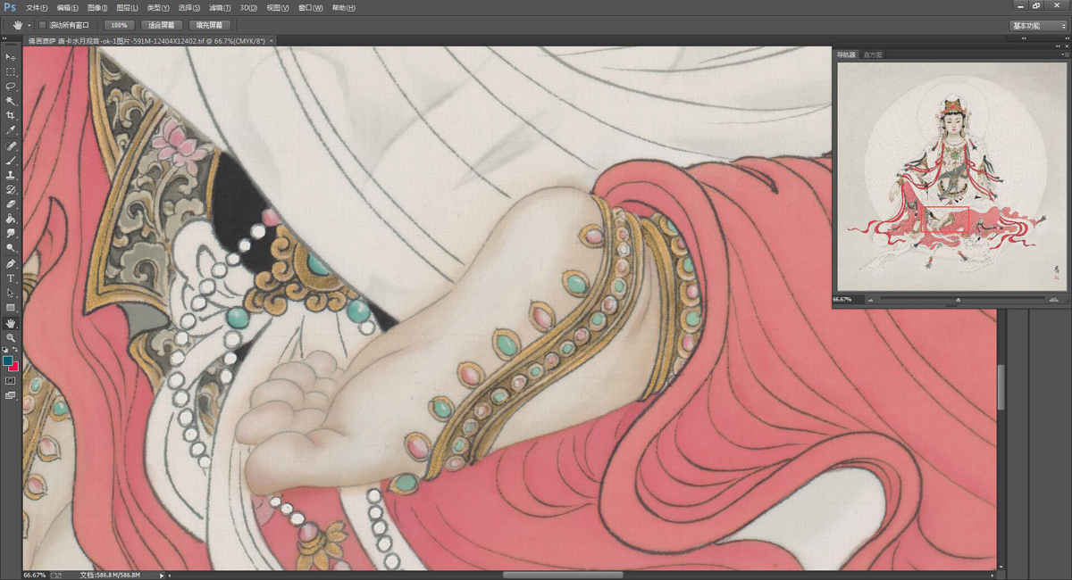Select the Smudge tool
This screenshot has width=1072, height=580.
click(11, 233)
